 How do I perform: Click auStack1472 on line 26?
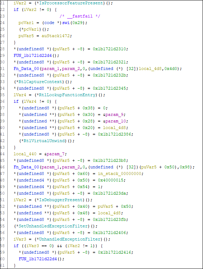pyautogui.click(x=55, y=36)
